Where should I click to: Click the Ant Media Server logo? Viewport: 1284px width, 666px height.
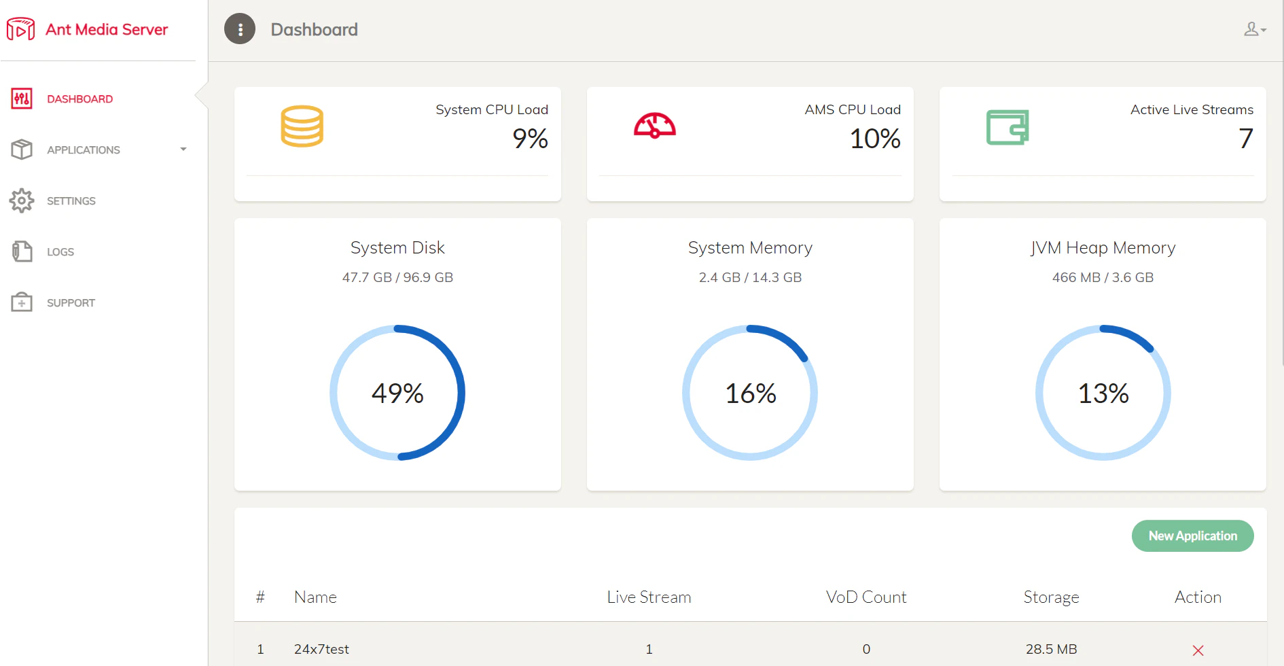point(88,29)
